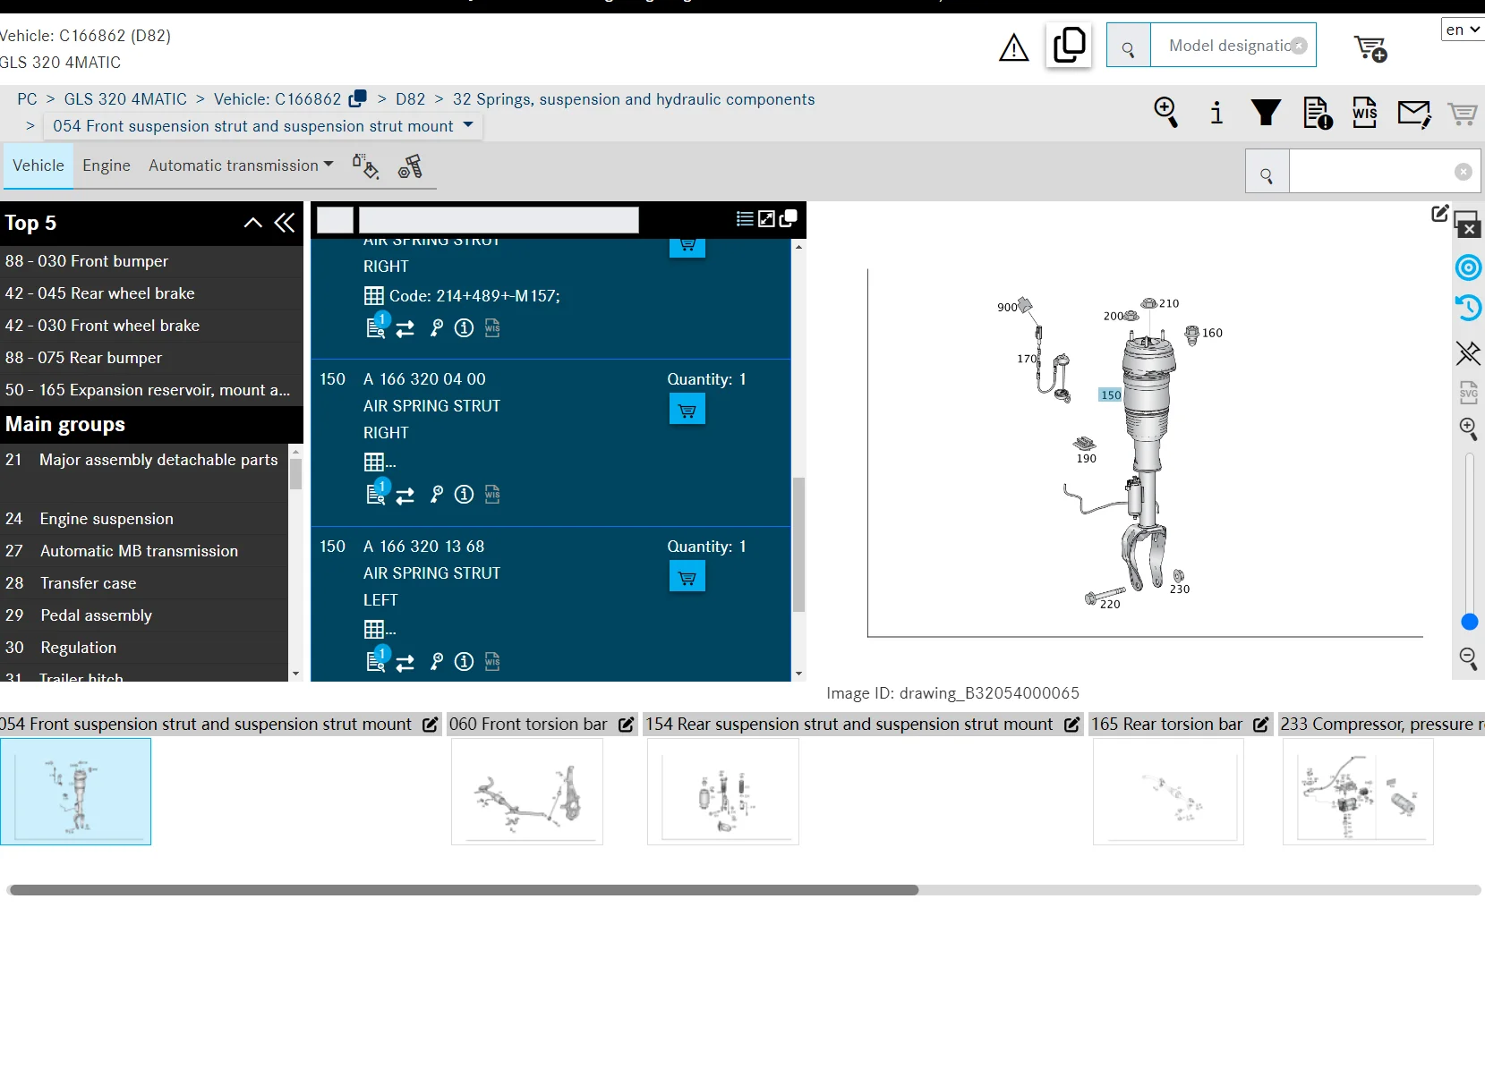1485x1077 pixels.
Task: Open the shopping cart toolbar icon
Action: 1463,114
